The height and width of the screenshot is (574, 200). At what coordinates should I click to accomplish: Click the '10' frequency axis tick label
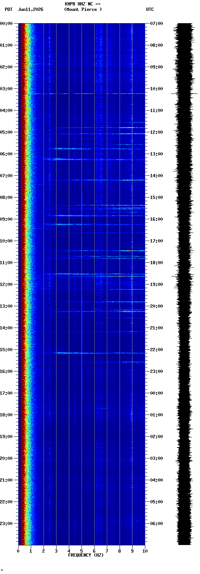[145, 551]
